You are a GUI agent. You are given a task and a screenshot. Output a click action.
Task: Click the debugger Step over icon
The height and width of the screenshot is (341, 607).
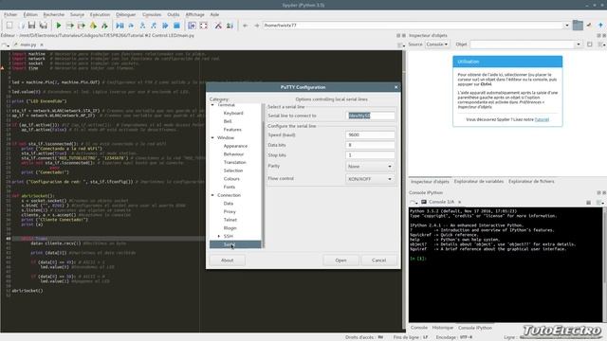pos(131,26)
